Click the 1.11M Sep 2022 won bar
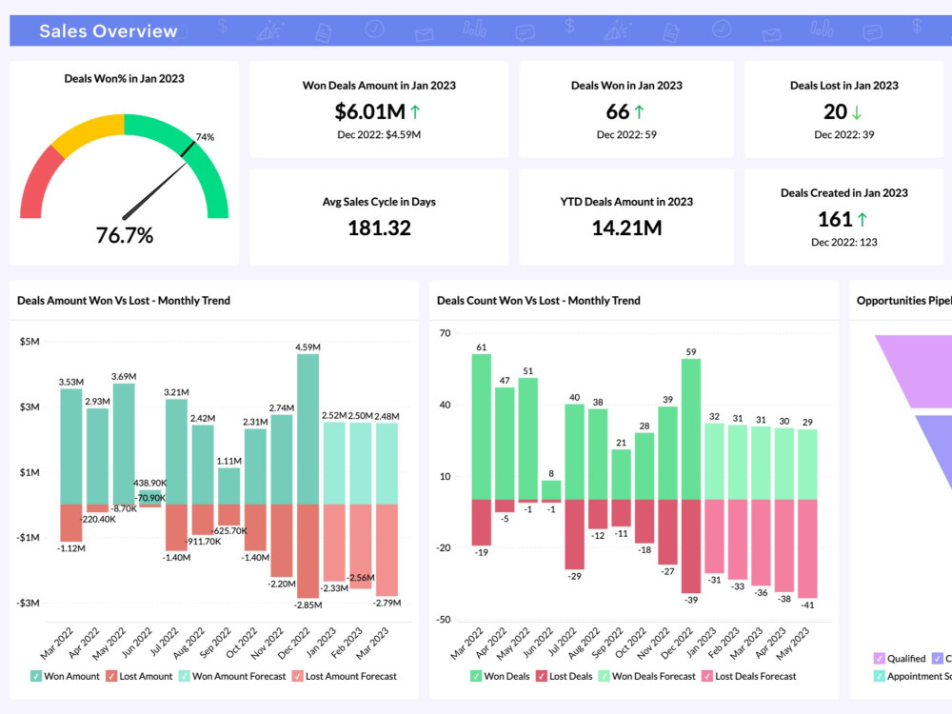 pyautogui.click(x=228, y=486)
